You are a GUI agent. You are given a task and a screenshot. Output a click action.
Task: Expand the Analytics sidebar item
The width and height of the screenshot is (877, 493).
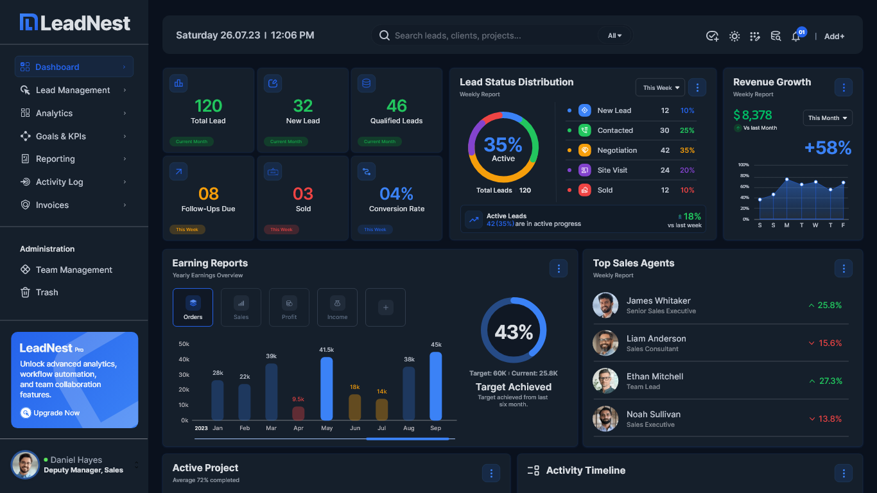74,113
